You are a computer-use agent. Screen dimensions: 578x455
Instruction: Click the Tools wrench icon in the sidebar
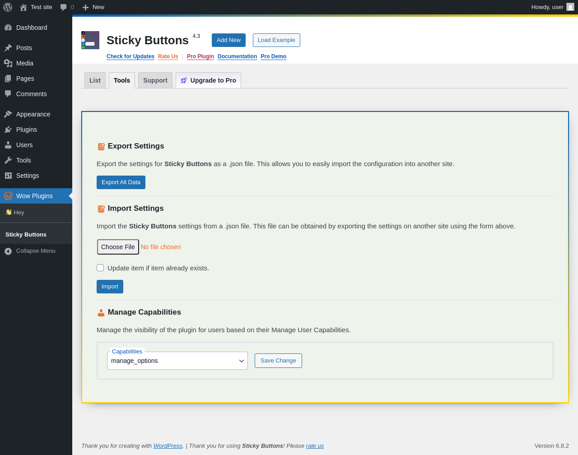[x=8, y=160]
